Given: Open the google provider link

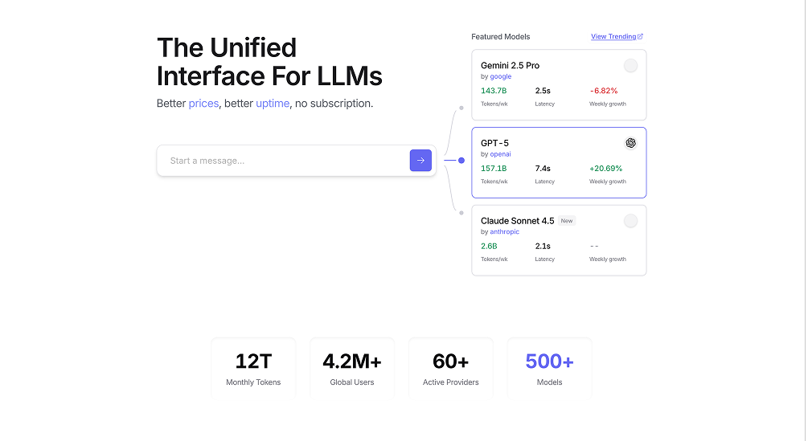Looking at the screenshot, I should click(501, 77).
